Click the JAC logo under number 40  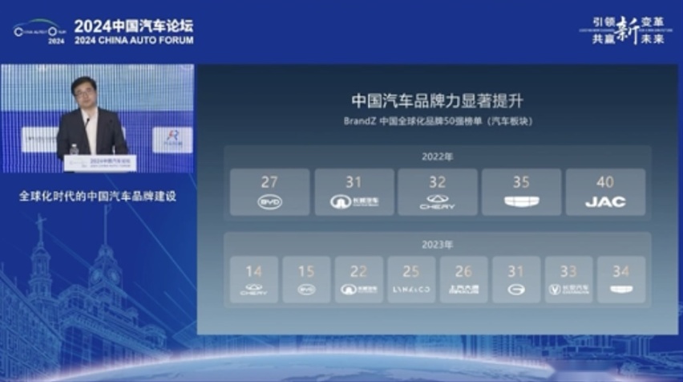coord(605,202)
